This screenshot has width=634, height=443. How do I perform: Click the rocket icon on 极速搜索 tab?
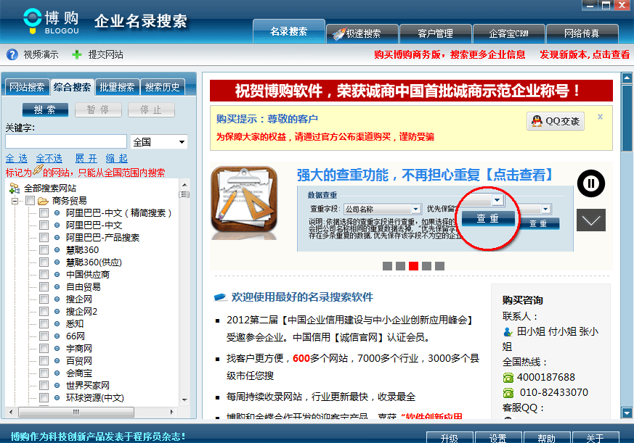pyautogui.click(x=338, y=34)
